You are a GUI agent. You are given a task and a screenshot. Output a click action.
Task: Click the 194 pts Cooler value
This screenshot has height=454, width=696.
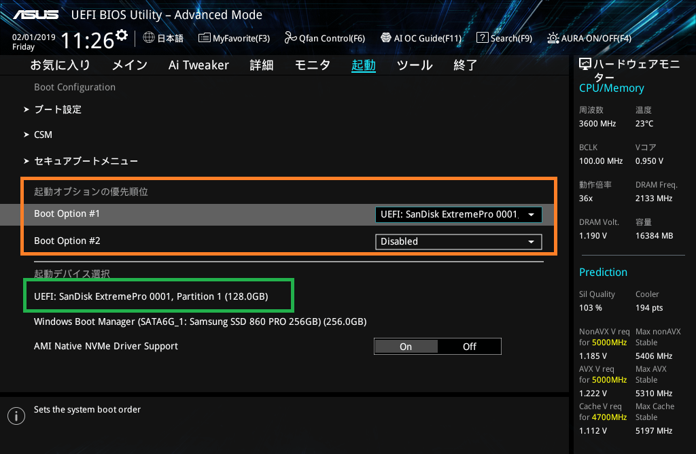tap(649, 308)
